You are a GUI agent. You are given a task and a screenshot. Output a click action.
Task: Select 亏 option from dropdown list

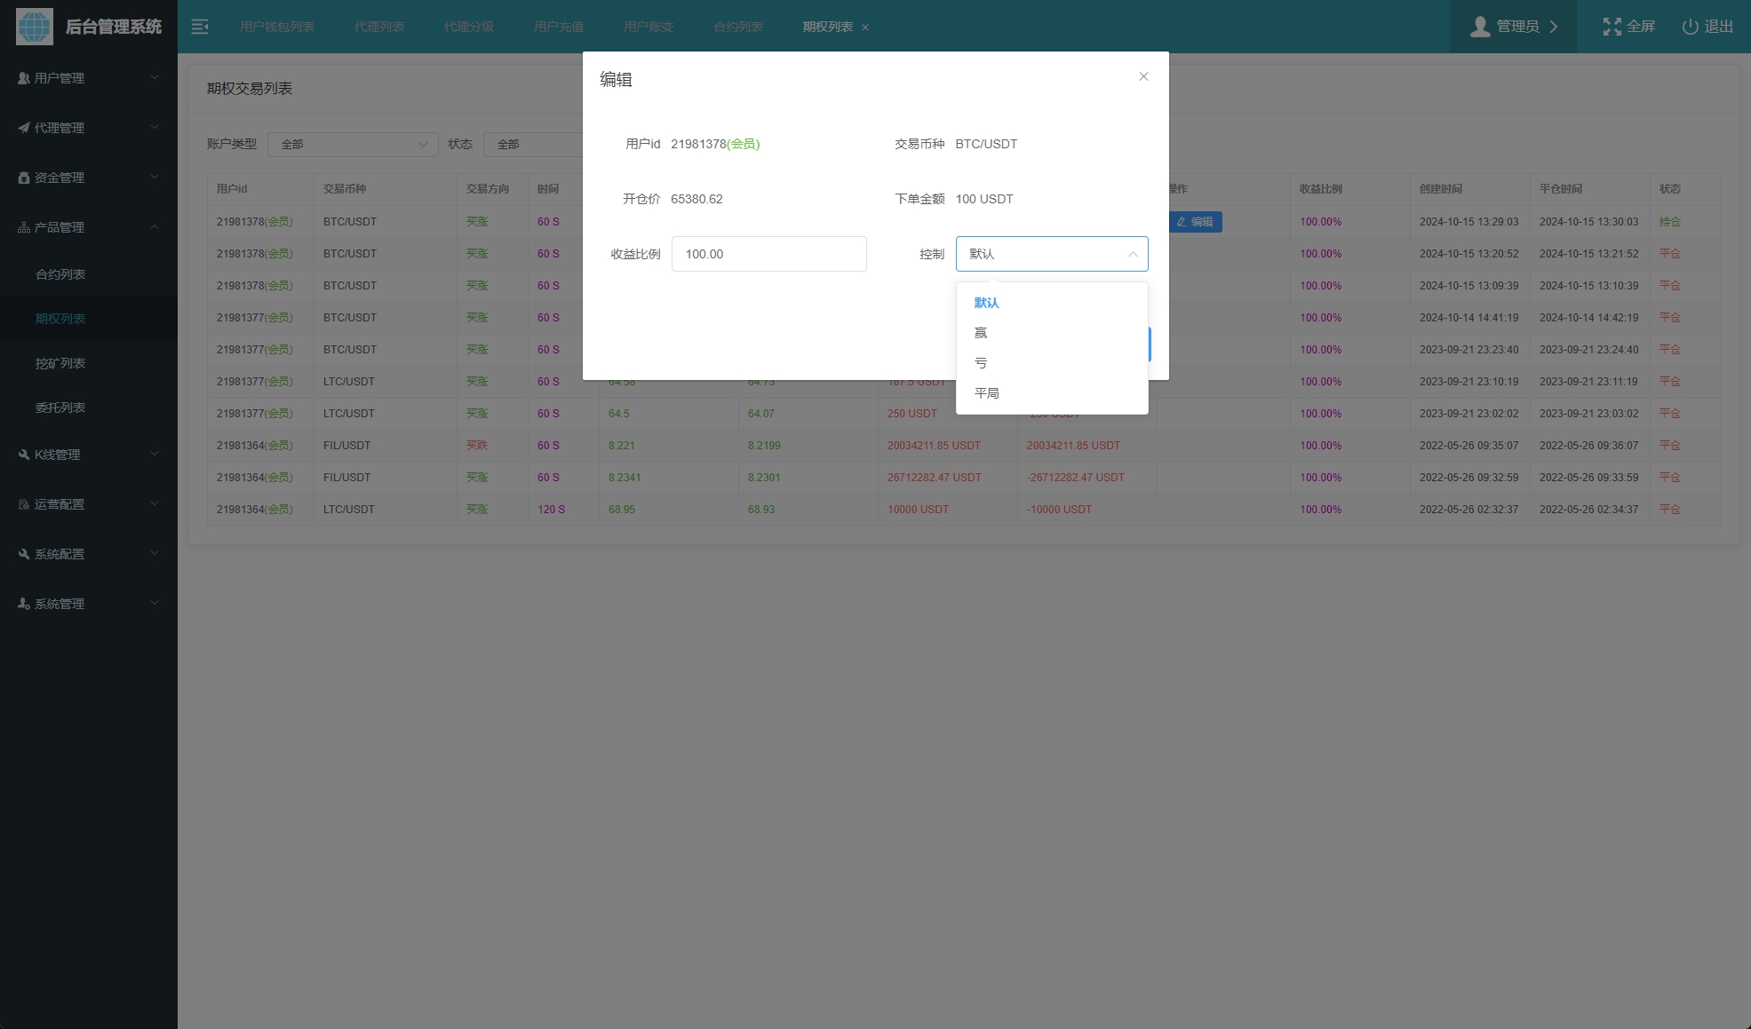pyautogui.click(x=981, y=363)
